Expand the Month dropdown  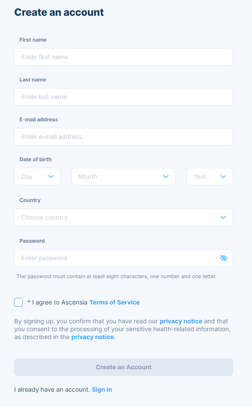pyautogui.click(x=124, y=177)
